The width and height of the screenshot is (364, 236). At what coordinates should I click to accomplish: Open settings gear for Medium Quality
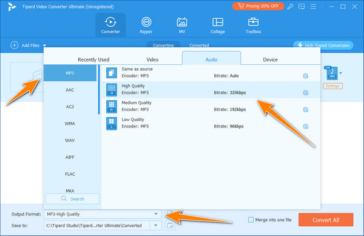click(x=306, y=110)
